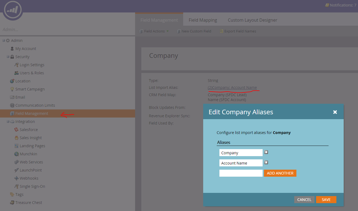
Task: Select Users & Roles in the tree
Action: click(32, 73)
